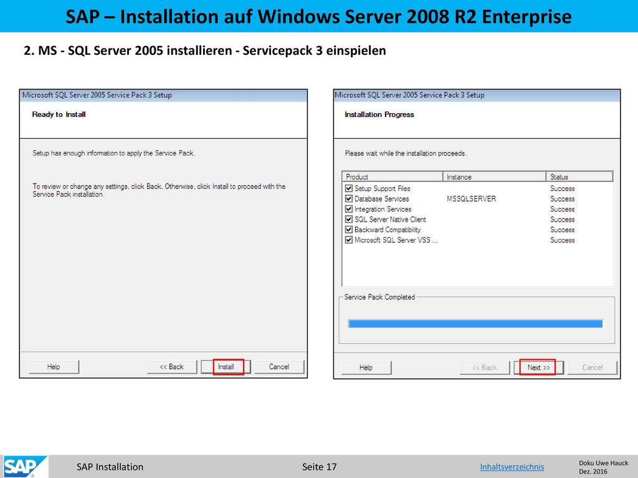Toggle the Backward Compatibility checkbox

coord(349,230)
